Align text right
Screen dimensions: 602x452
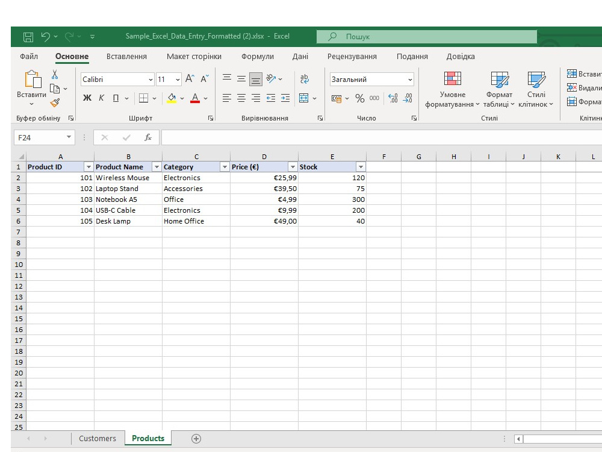coord(256,98)
